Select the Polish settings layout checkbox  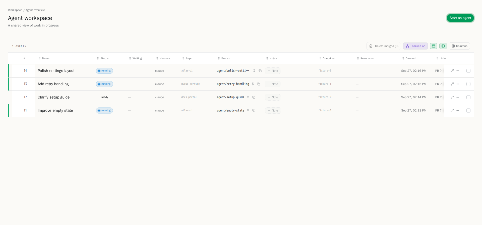point(468,71)
